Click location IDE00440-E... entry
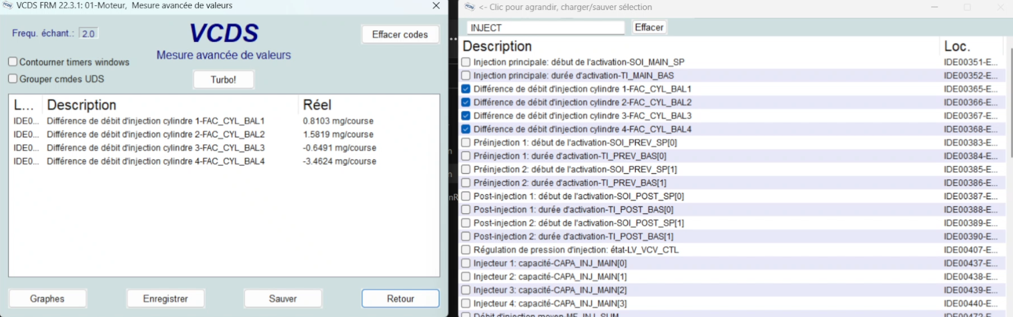This screenshot has height=317, width=1013. coord(970,303)
